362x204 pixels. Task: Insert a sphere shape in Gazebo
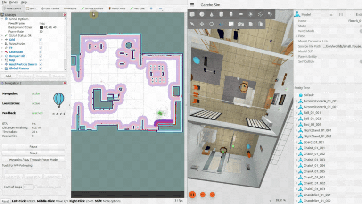(x=202, y=14)
